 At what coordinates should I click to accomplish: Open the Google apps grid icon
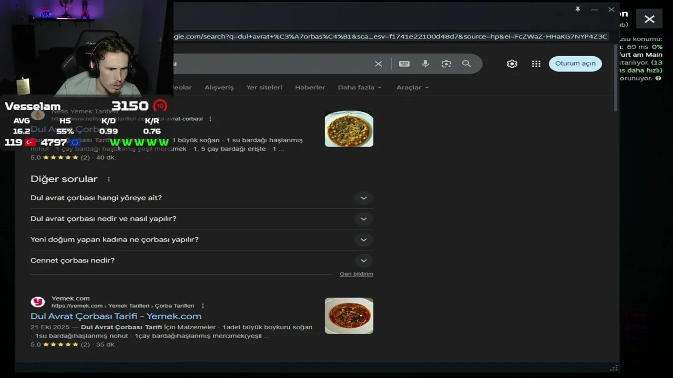[536, 64]
